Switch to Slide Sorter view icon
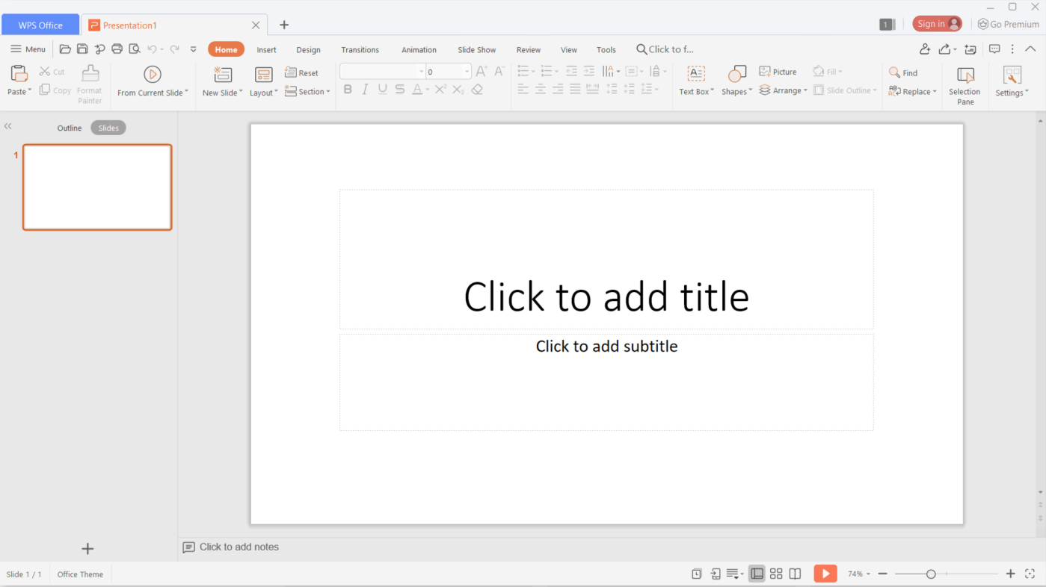This screenshot has height=587, width=1046. pyautogui.click(x=776, y=573)
